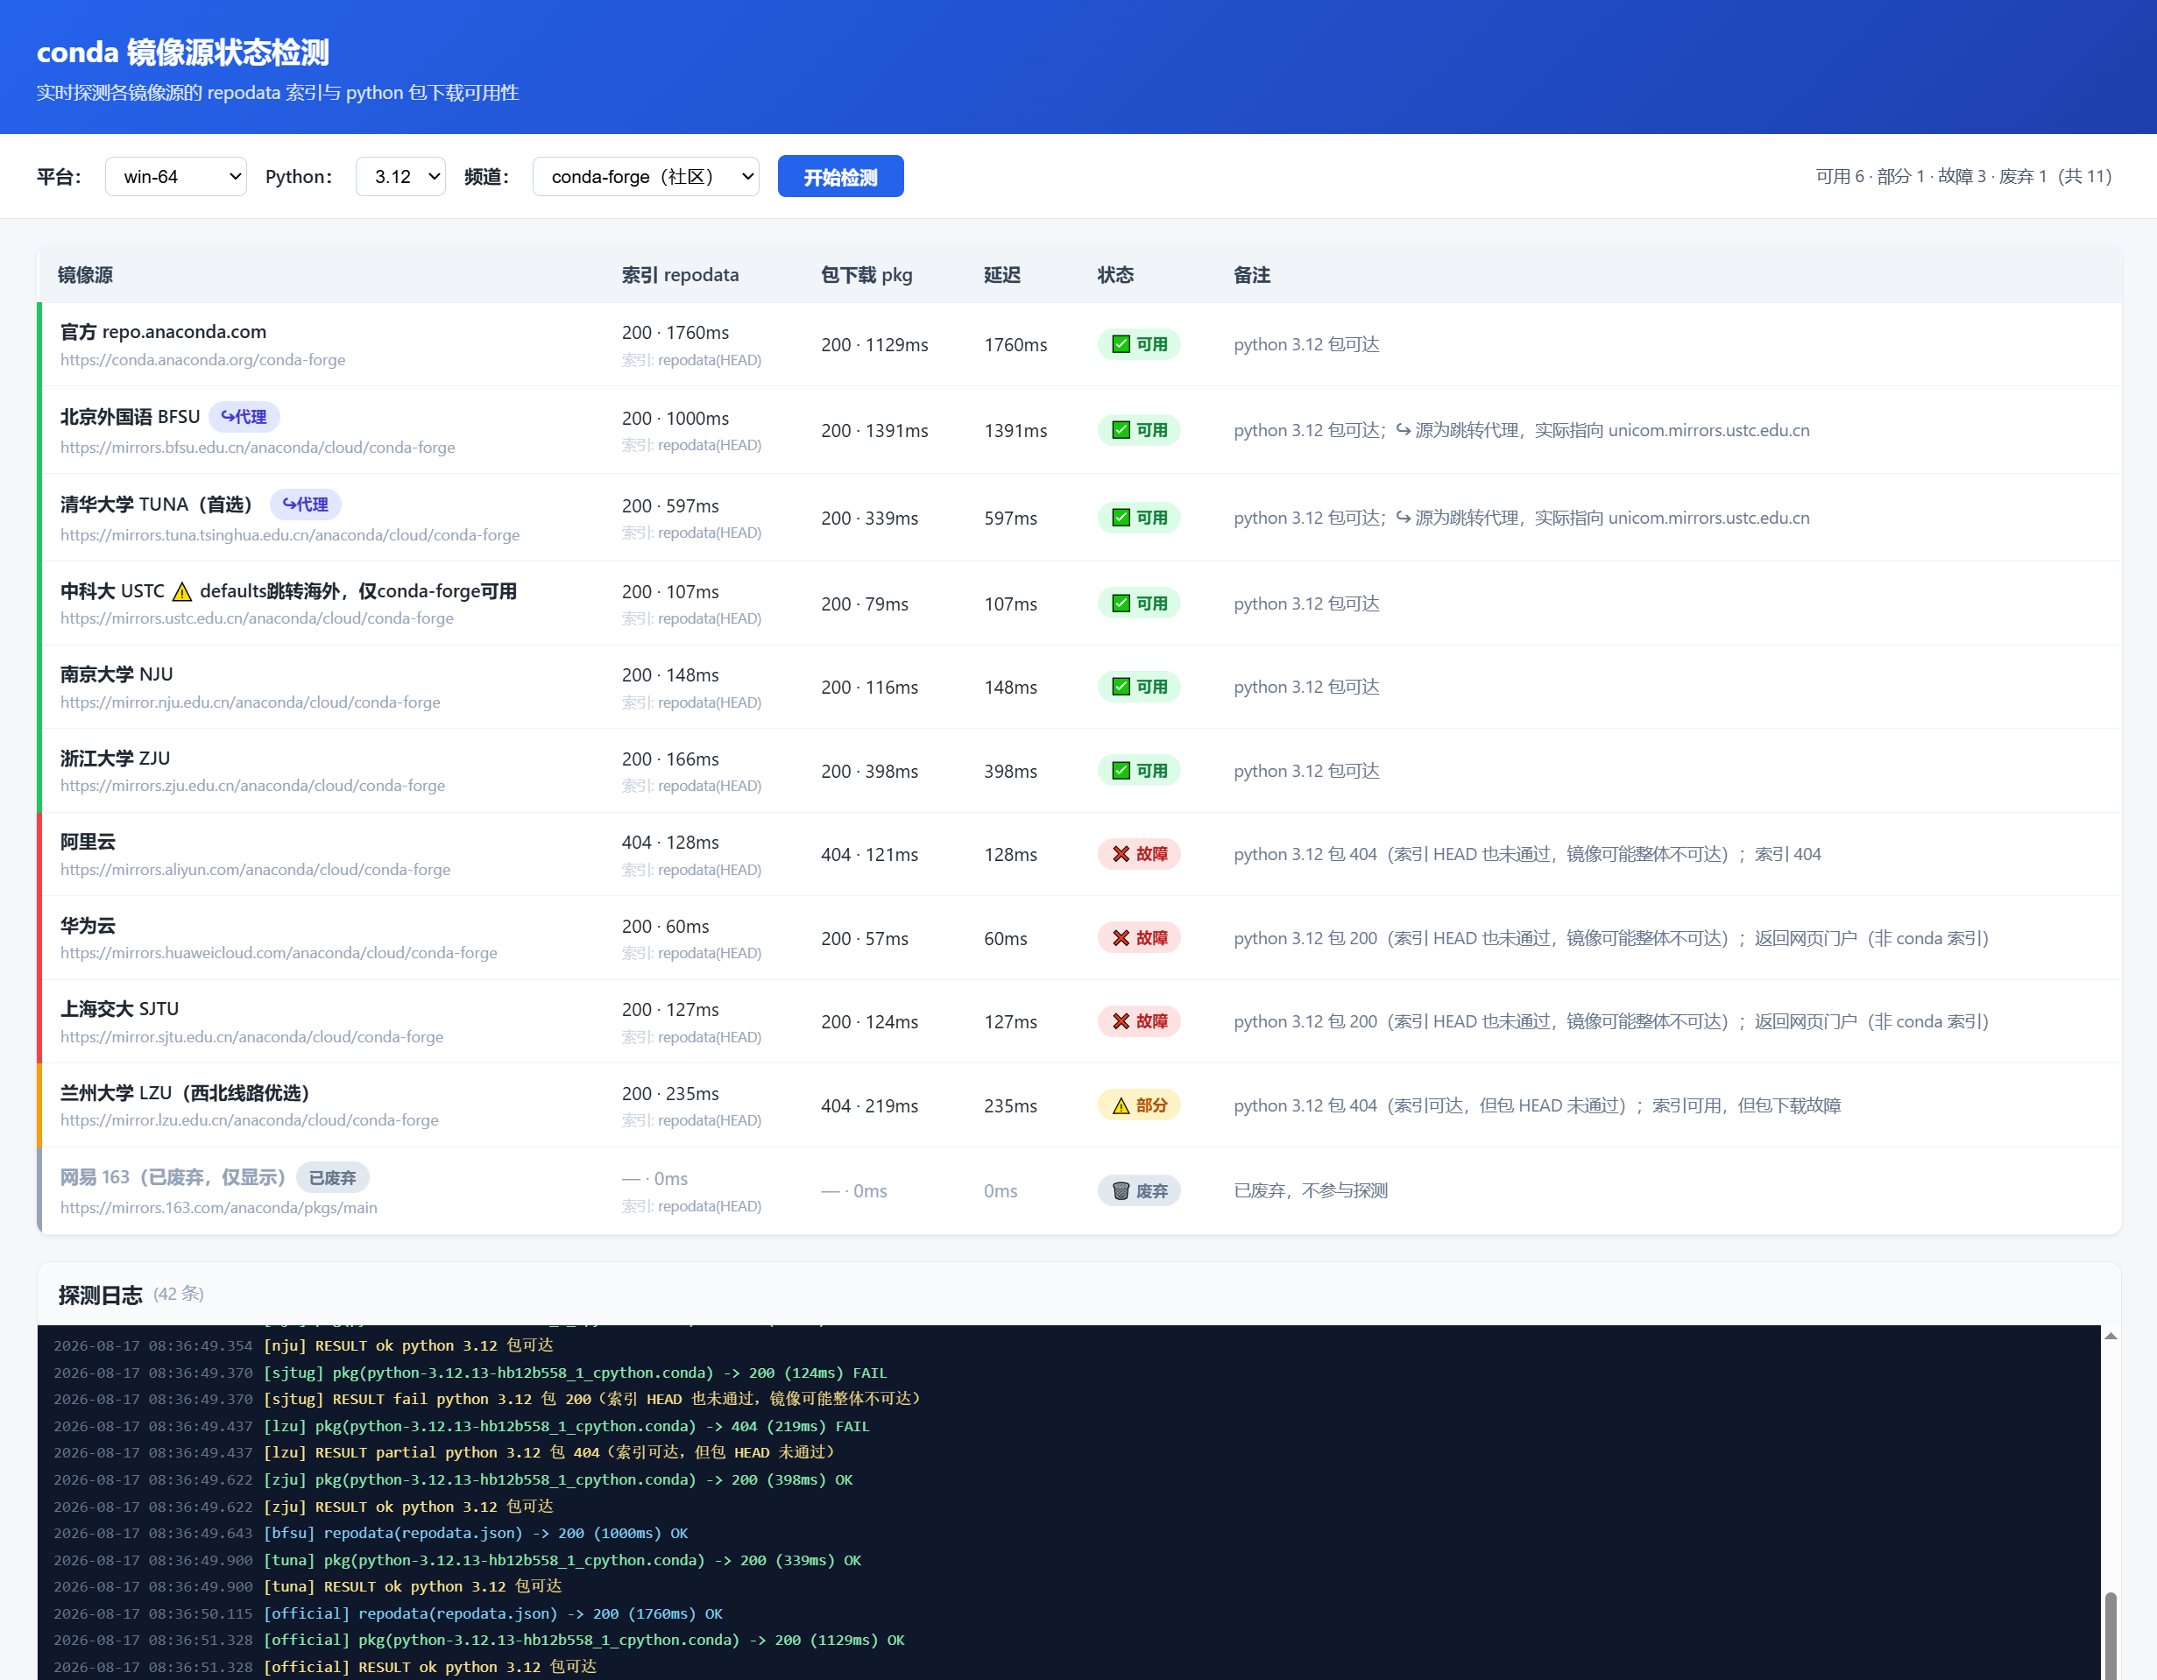
Task: Open the mirrors.ustc.edu.cn mirror URL
Action: tap(257, 618)
